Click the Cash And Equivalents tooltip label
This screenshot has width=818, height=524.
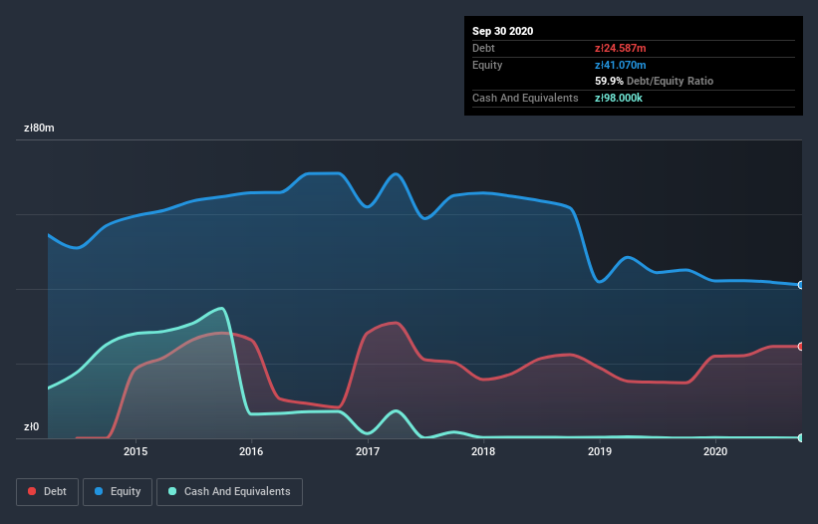tap(525, 98)
